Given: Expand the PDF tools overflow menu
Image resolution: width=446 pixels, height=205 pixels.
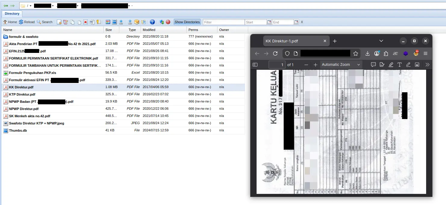Looking at the screenshot, I should click(427, 65).
